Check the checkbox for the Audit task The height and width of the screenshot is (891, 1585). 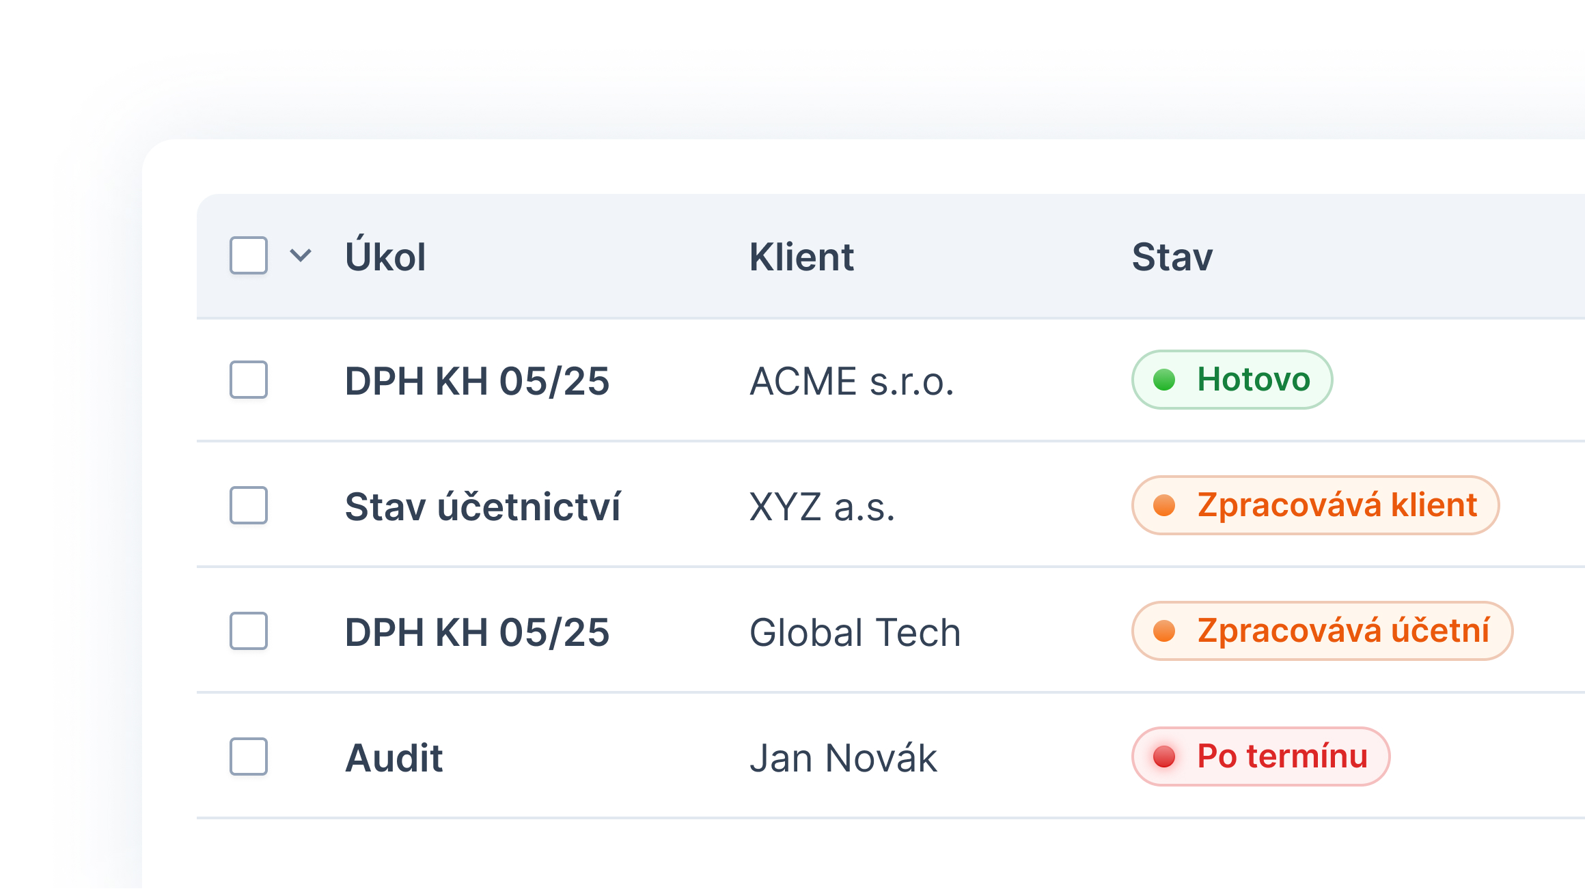(249, 756)
